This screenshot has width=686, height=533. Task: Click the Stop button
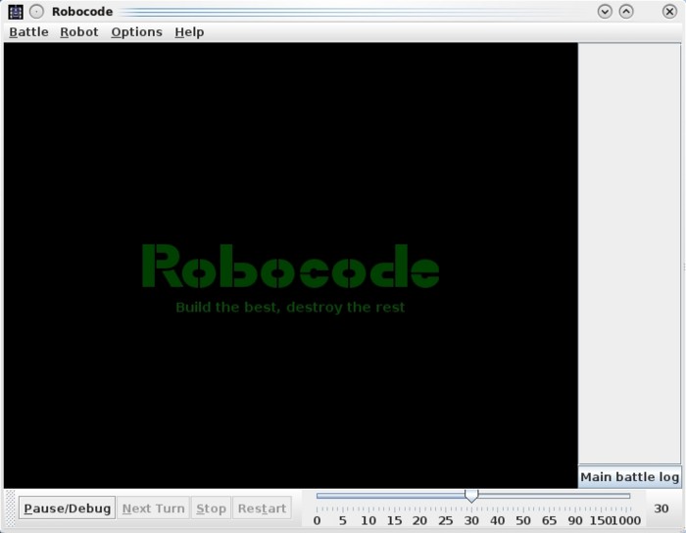click(211, 509)
